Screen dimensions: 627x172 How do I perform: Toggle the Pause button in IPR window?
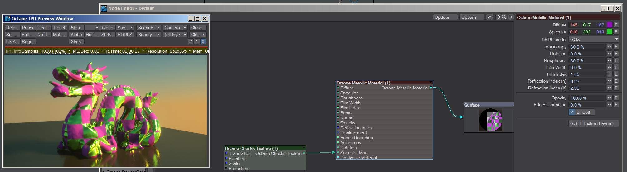tap(28, 28)
